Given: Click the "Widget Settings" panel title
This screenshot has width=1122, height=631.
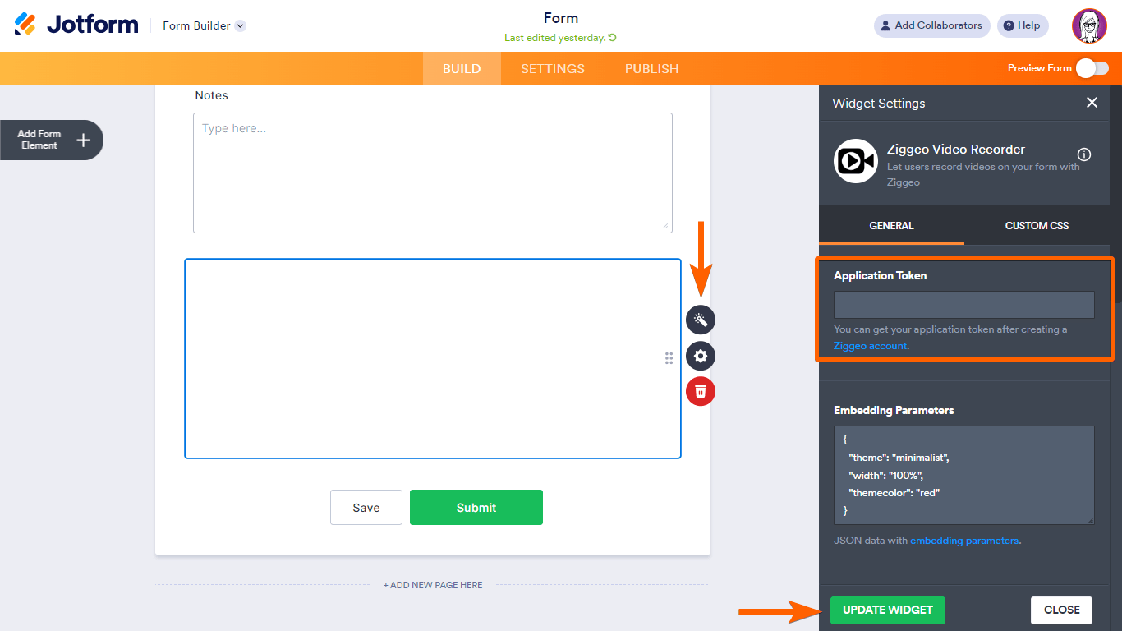Looking at the screenshot, I should coord(879,104).
